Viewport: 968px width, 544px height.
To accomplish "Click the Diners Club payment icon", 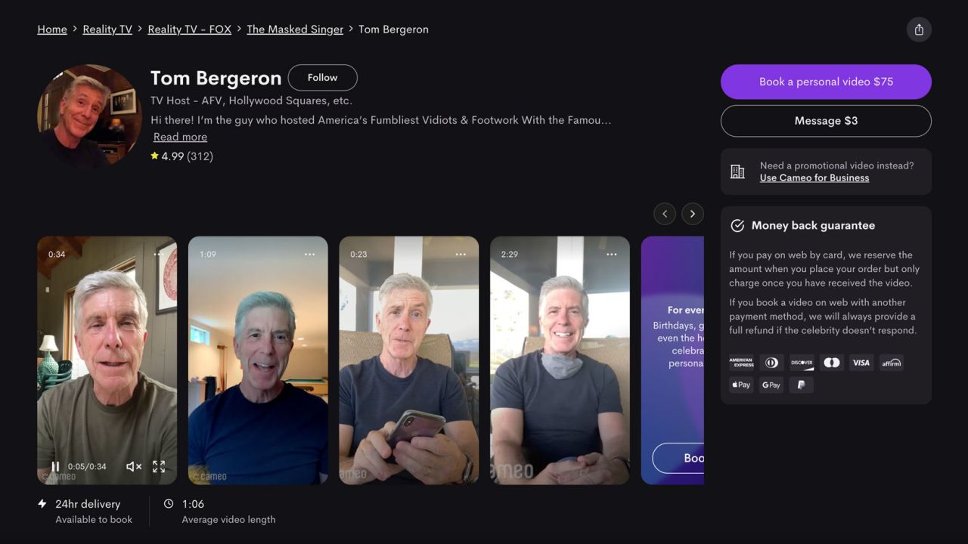I will (771, 363).
